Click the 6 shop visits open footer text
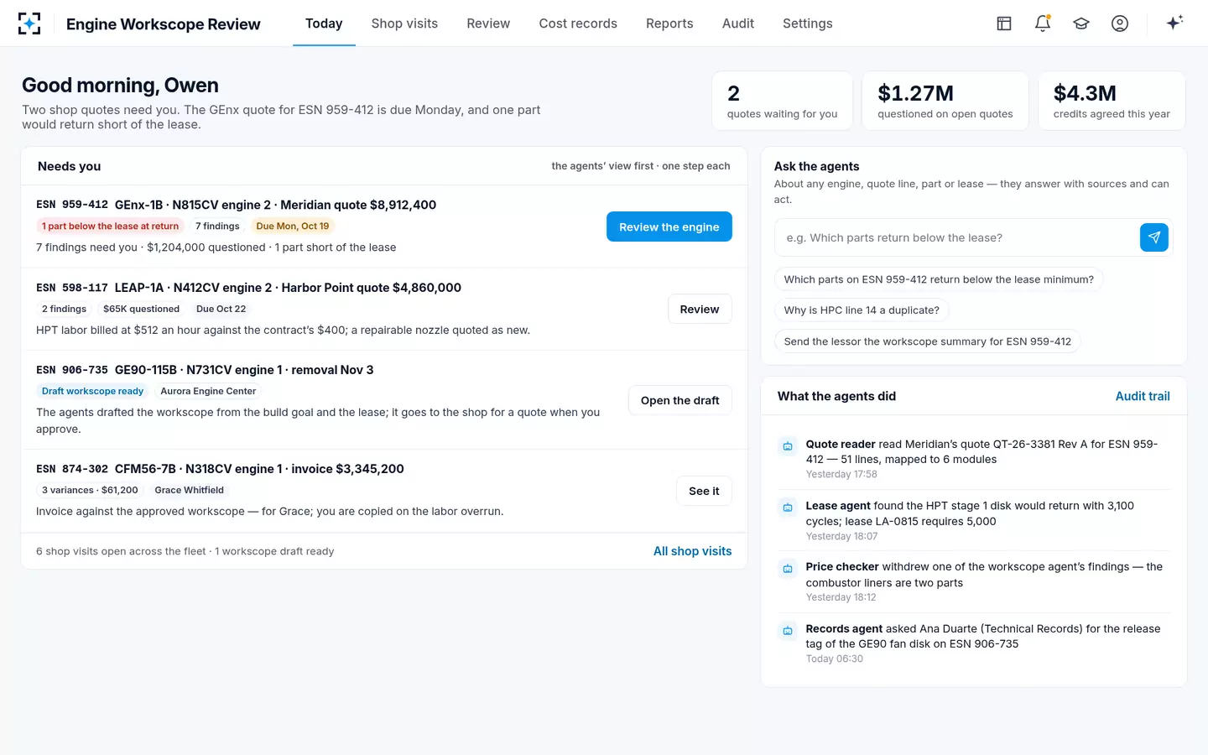The height and width of the screenshot is (755, 1208). [x=185, y=551]
